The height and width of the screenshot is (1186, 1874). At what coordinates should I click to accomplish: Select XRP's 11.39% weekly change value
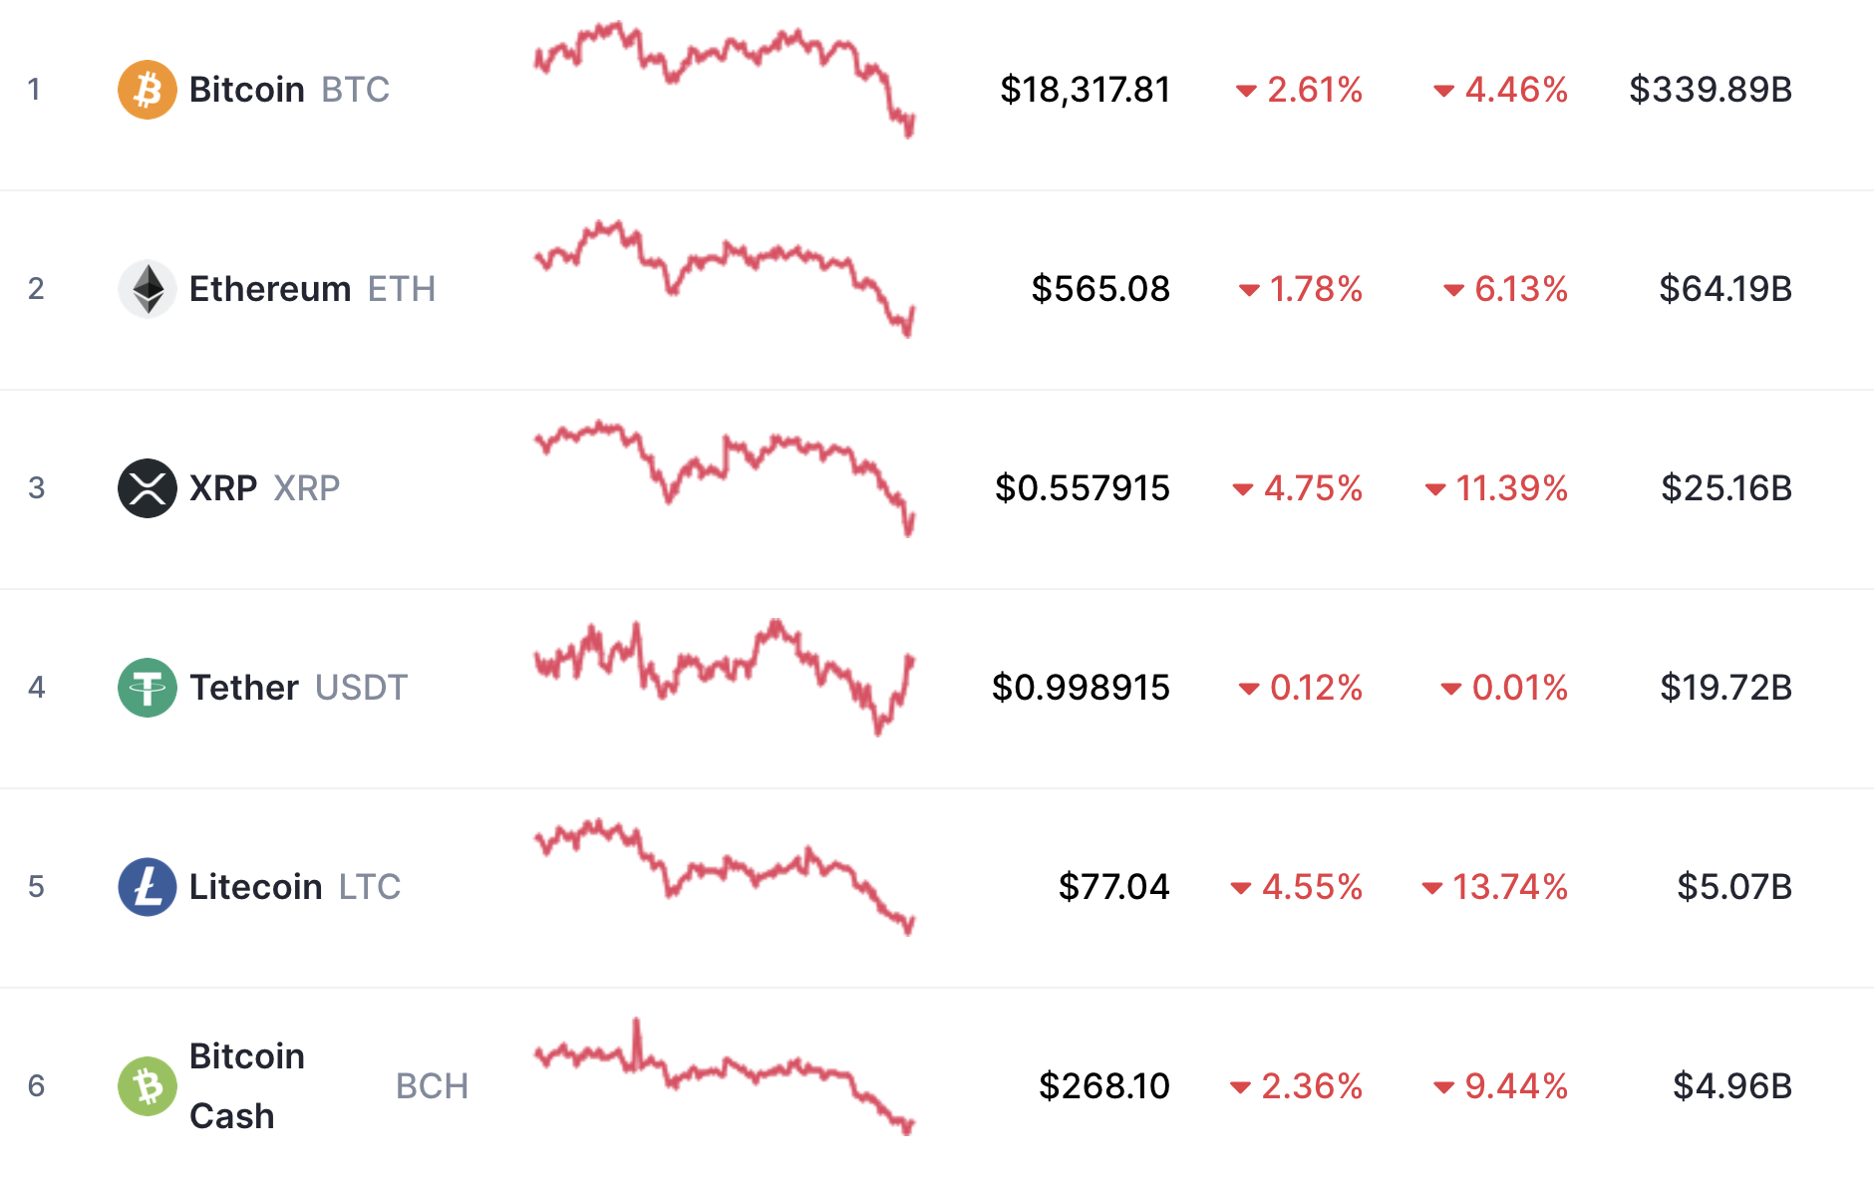[x=1496, y=488]
